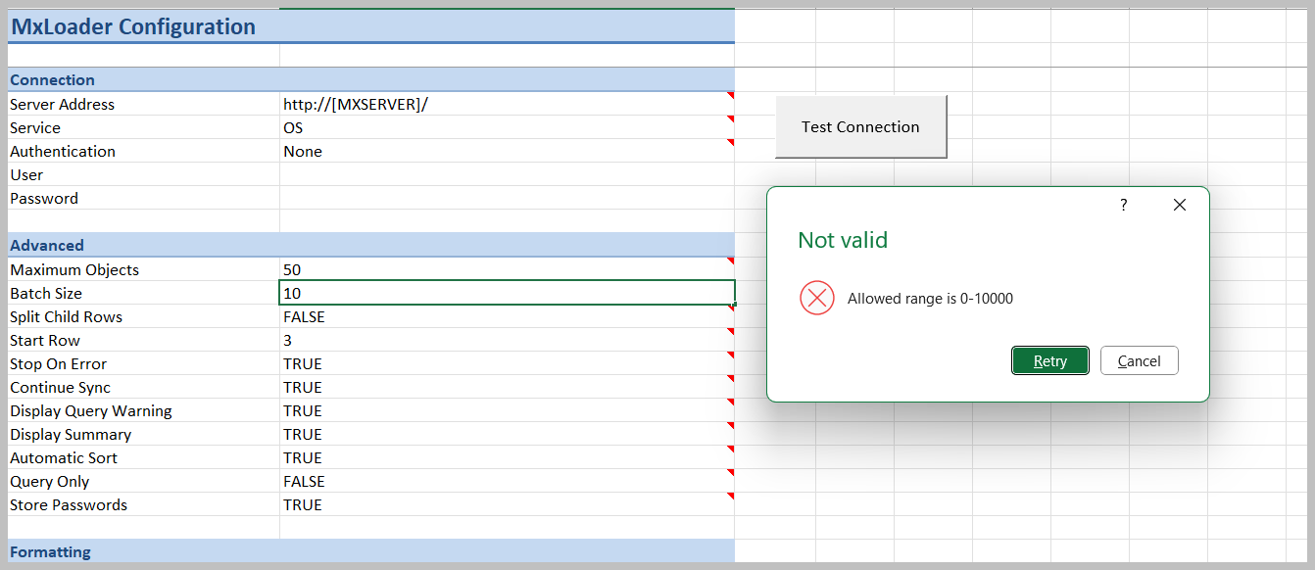Select the Batch Size value cell

pos(506,293)
